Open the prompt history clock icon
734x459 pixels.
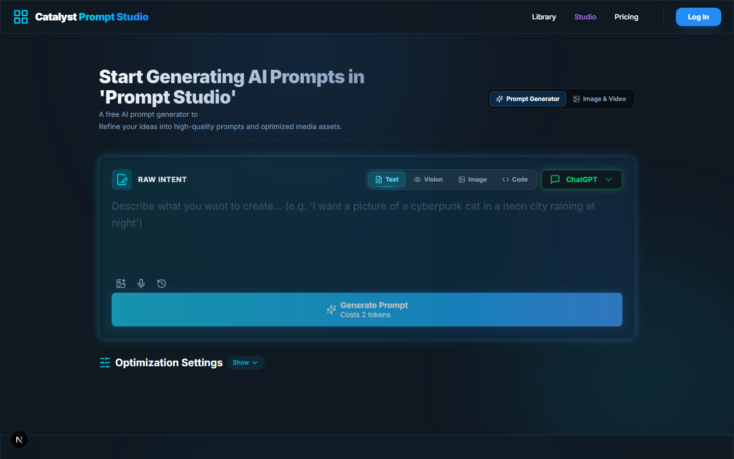click(162, 284)
